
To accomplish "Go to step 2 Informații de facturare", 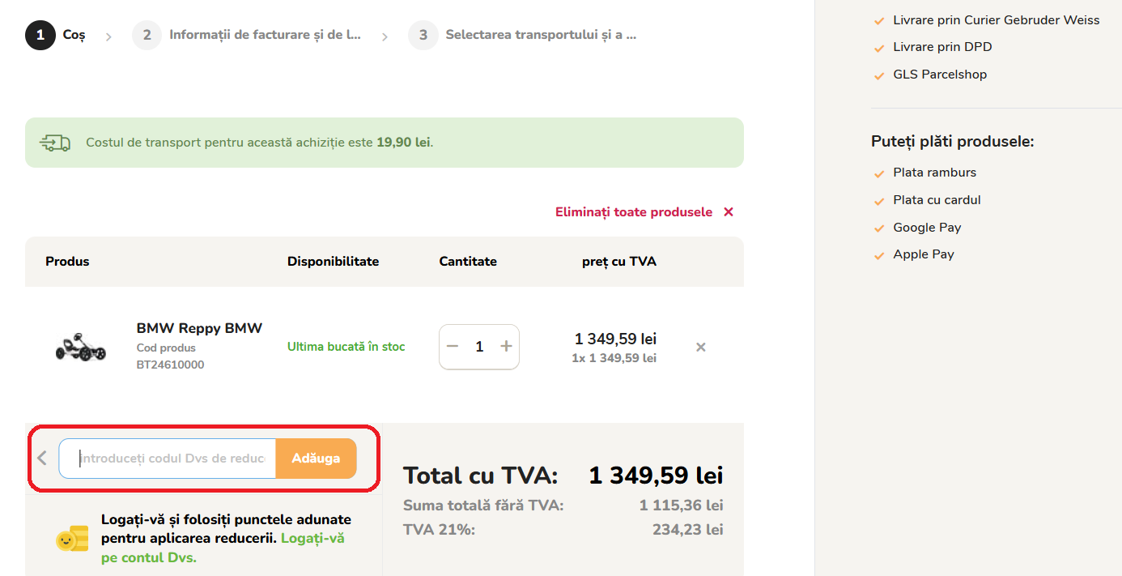I will point(247,36).
